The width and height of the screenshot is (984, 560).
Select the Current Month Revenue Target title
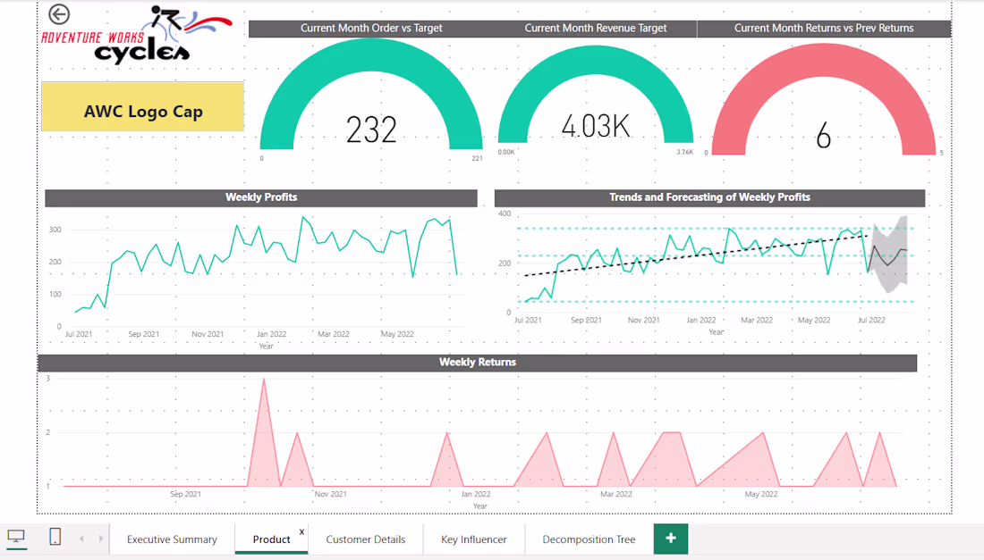point(596,29)
